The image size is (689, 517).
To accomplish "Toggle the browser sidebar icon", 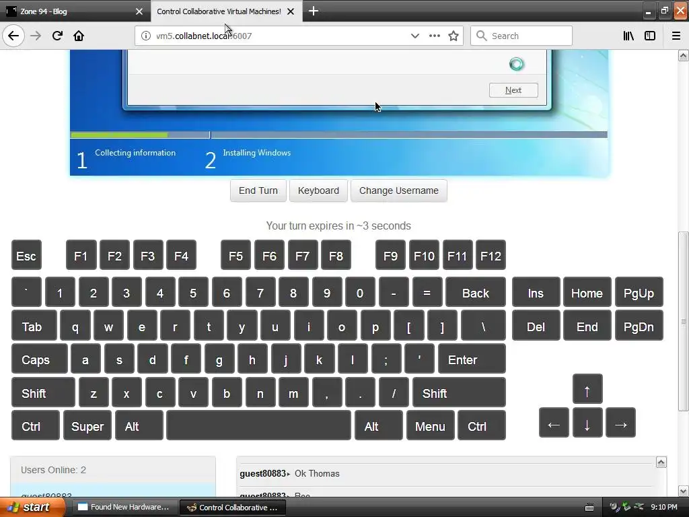I will click(x=650, y=36).
